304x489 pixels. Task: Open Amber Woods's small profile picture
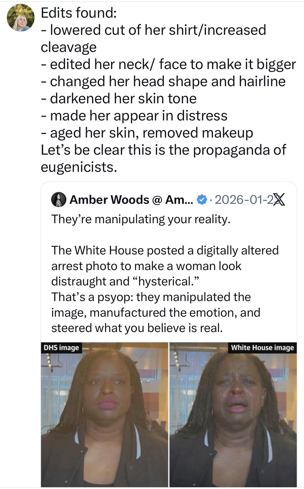[x=59, y=200]
